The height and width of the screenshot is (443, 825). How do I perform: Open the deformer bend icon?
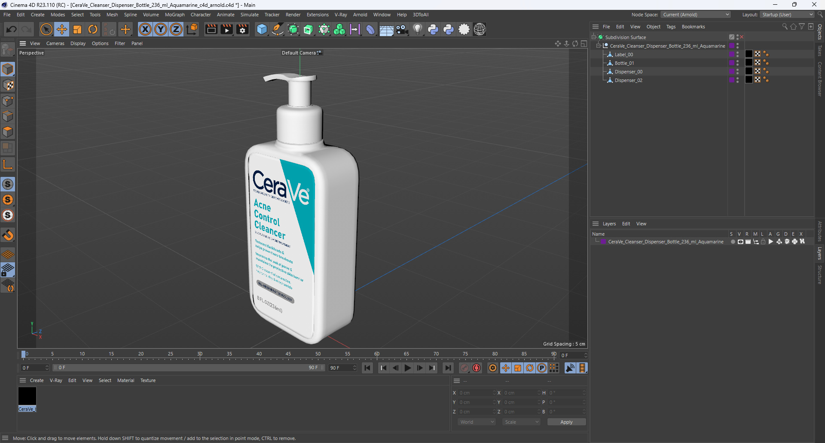click(x=370, y=29)
